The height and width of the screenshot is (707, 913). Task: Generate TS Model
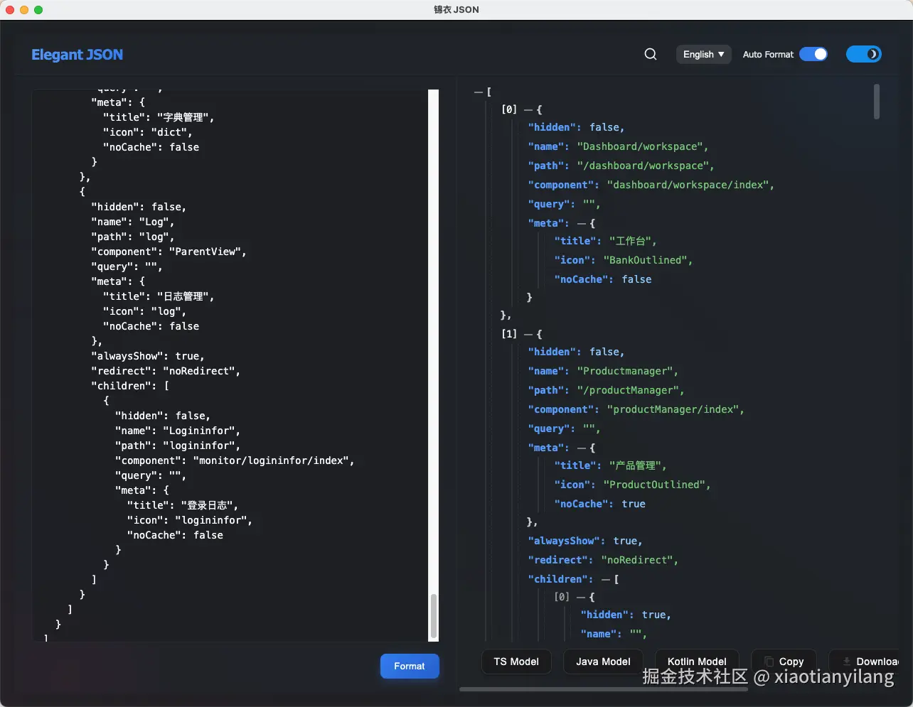[516, 662]
